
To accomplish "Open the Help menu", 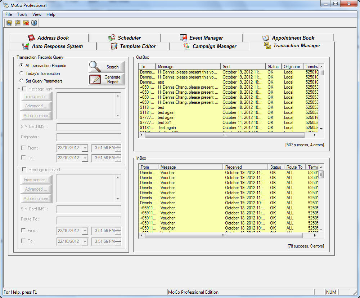I will click(51, 14).
